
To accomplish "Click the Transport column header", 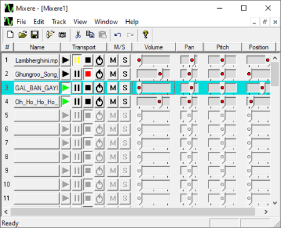I will (84, 47).
